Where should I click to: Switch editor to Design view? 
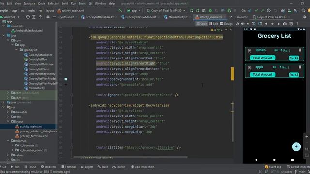226,24
